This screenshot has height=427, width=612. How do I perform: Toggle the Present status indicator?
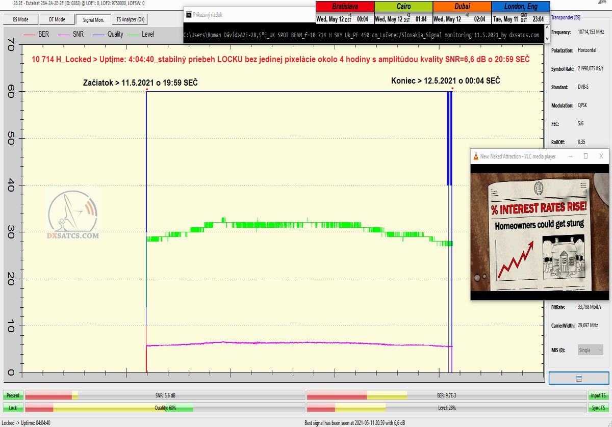pos(13,395)
